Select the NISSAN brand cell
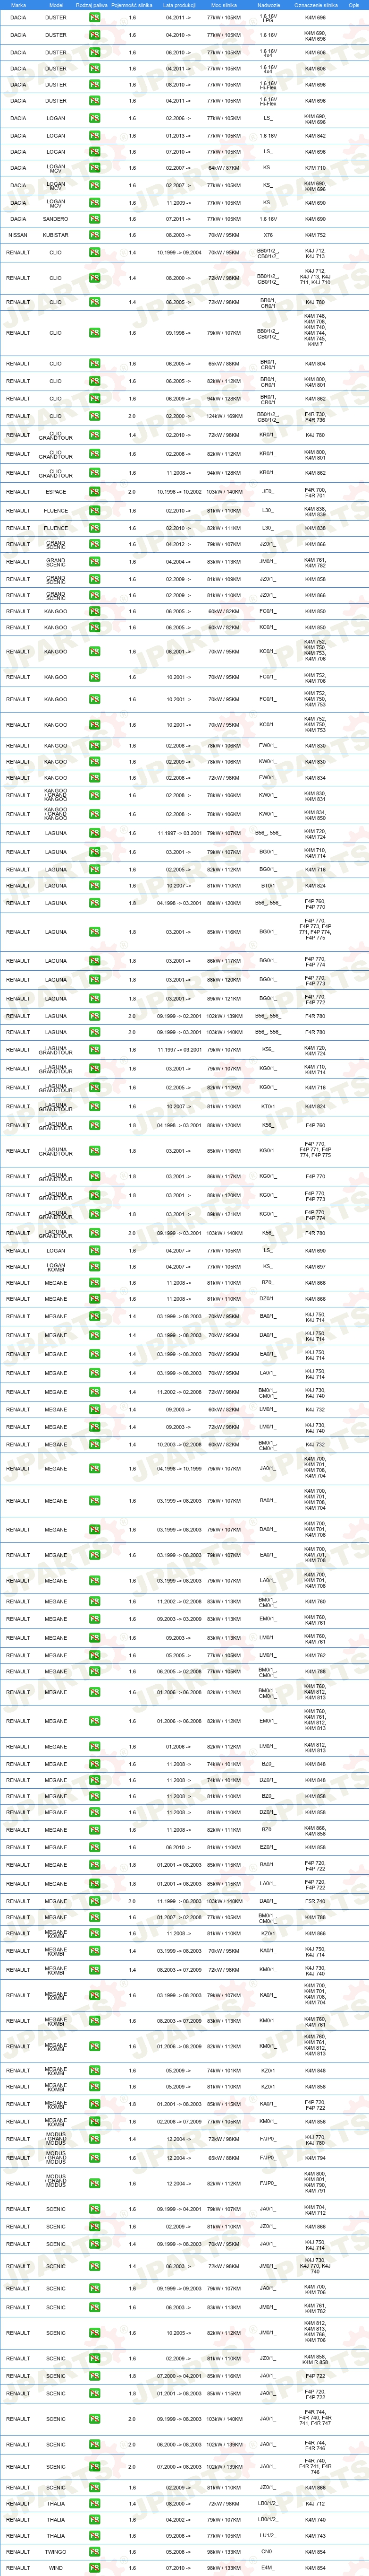This screenshot has width=369, height=2576. point(18,235)
